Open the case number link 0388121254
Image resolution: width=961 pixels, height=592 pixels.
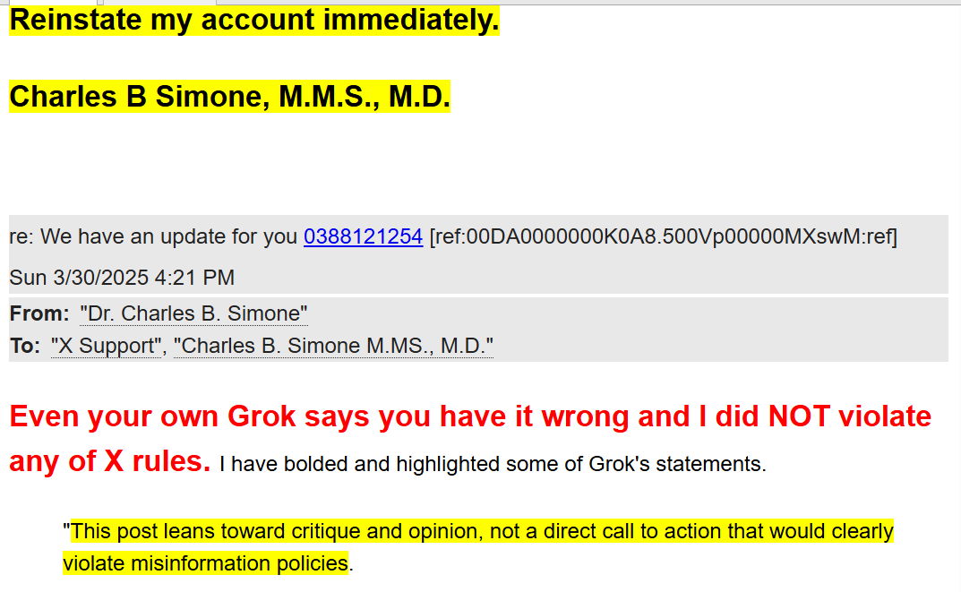coord(363,236)
